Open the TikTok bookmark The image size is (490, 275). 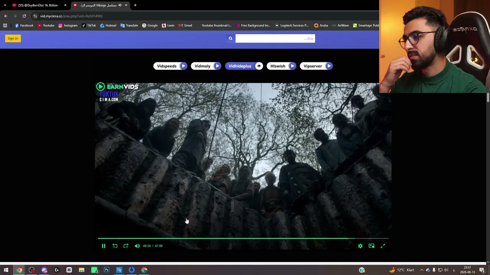pyautogui.click(x=89, y=26)
